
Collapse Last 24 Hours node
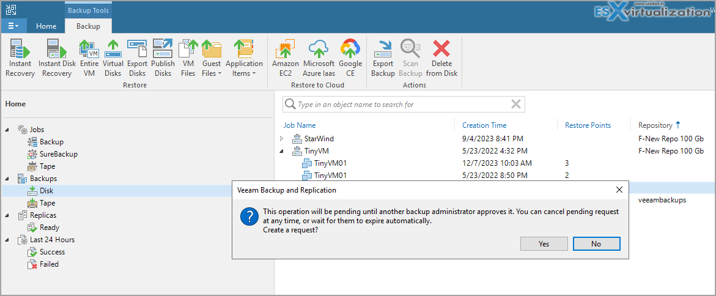pos(7,240)
